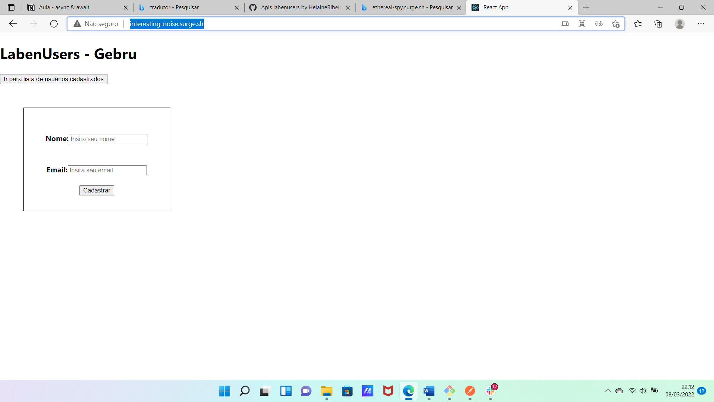The height and width of the screenshot is (402, 714).
Task: Open Task View on the taskbar
Action: point(265,391)
